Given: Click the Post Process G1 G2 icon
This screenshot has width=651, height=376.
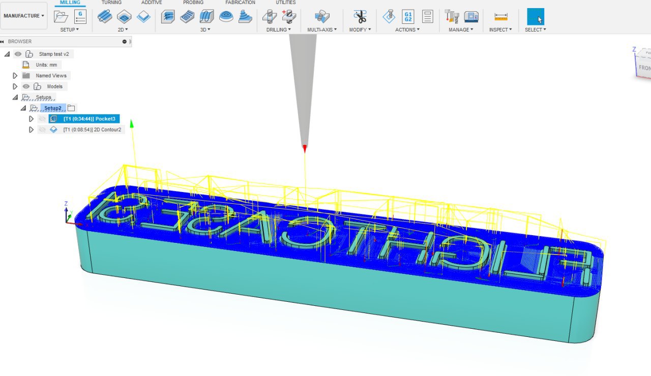Looking at the screenshot, I should click(x=408, y=17).
